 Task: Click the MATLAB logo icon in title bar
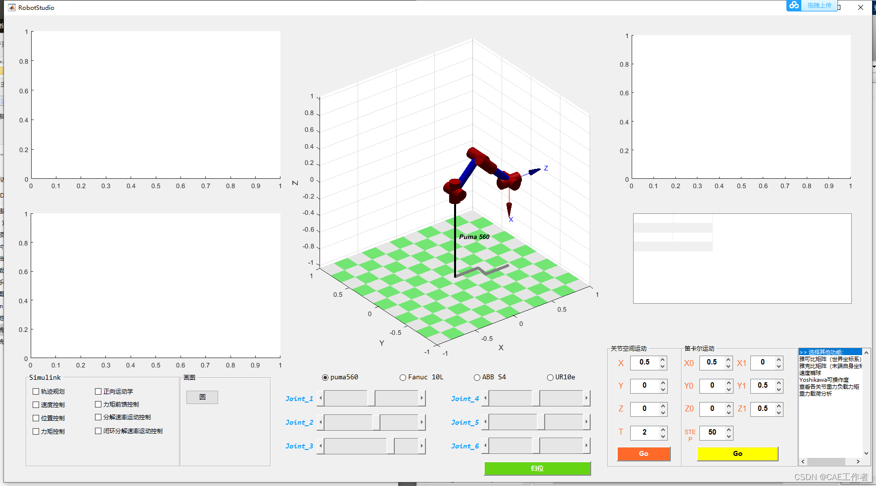pos(11,7)
